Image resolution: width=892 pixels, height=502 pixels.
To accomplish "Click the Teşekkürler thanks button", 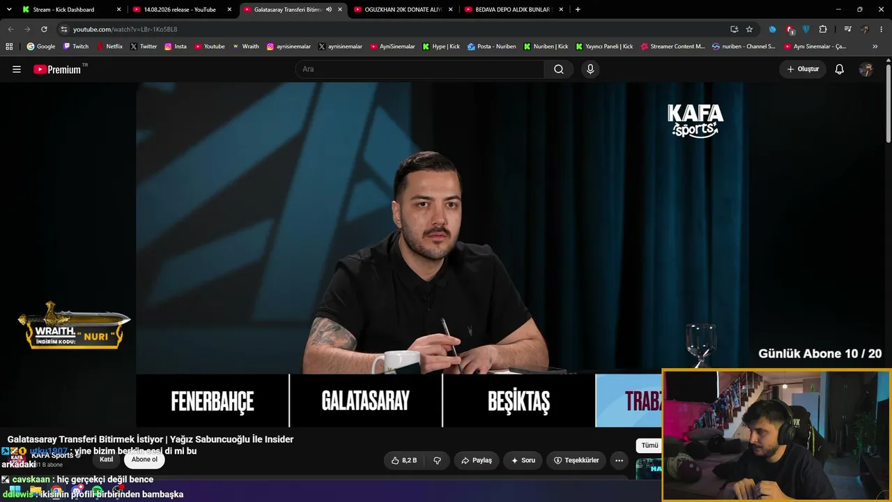I will (x=576, y=460).
